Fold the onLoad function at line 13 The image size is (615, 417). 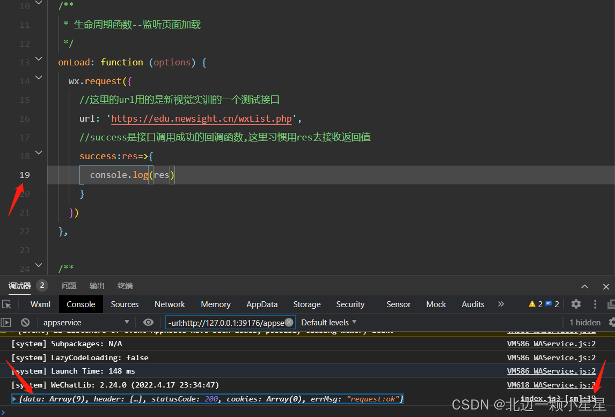(39, 59)
